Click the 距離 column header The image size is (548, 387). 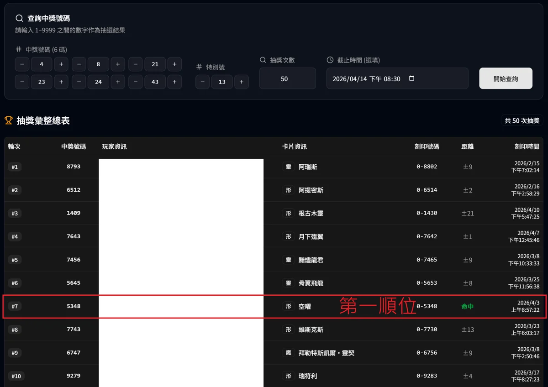468,146
